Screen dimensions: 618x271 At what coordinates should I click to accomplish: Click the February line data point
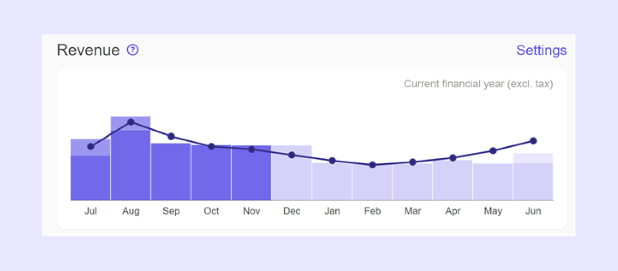coord(372,165)
